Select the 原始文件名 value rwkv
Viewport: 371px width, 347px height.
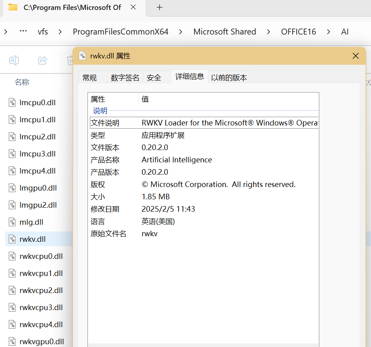(150, 233)
